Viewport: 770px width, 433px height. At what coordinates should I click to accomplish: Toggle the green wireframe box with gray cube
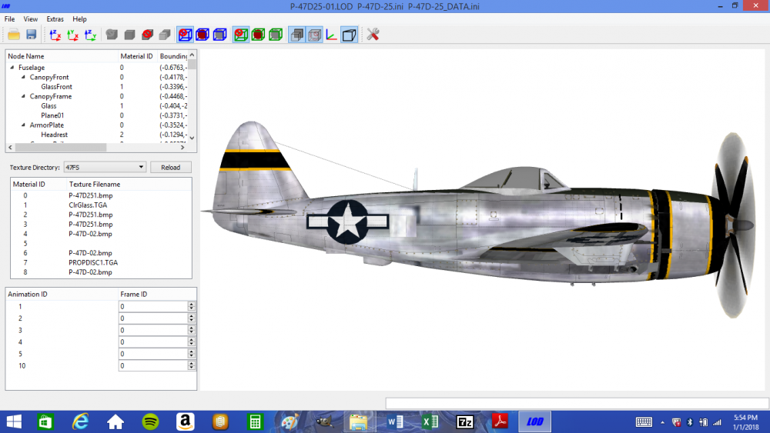pyautogui.click(x=276, y=35)
